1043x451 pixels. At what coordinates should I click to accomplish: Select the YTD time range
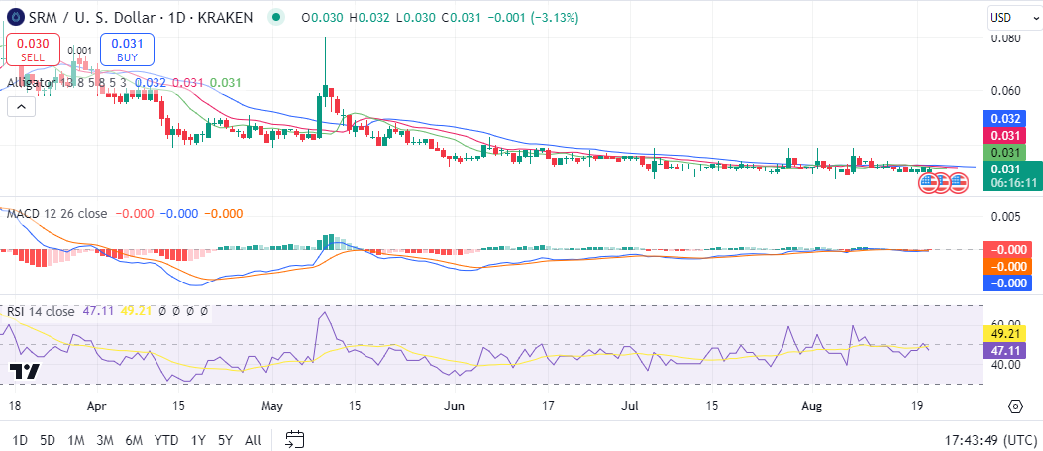tap(165, 440)
